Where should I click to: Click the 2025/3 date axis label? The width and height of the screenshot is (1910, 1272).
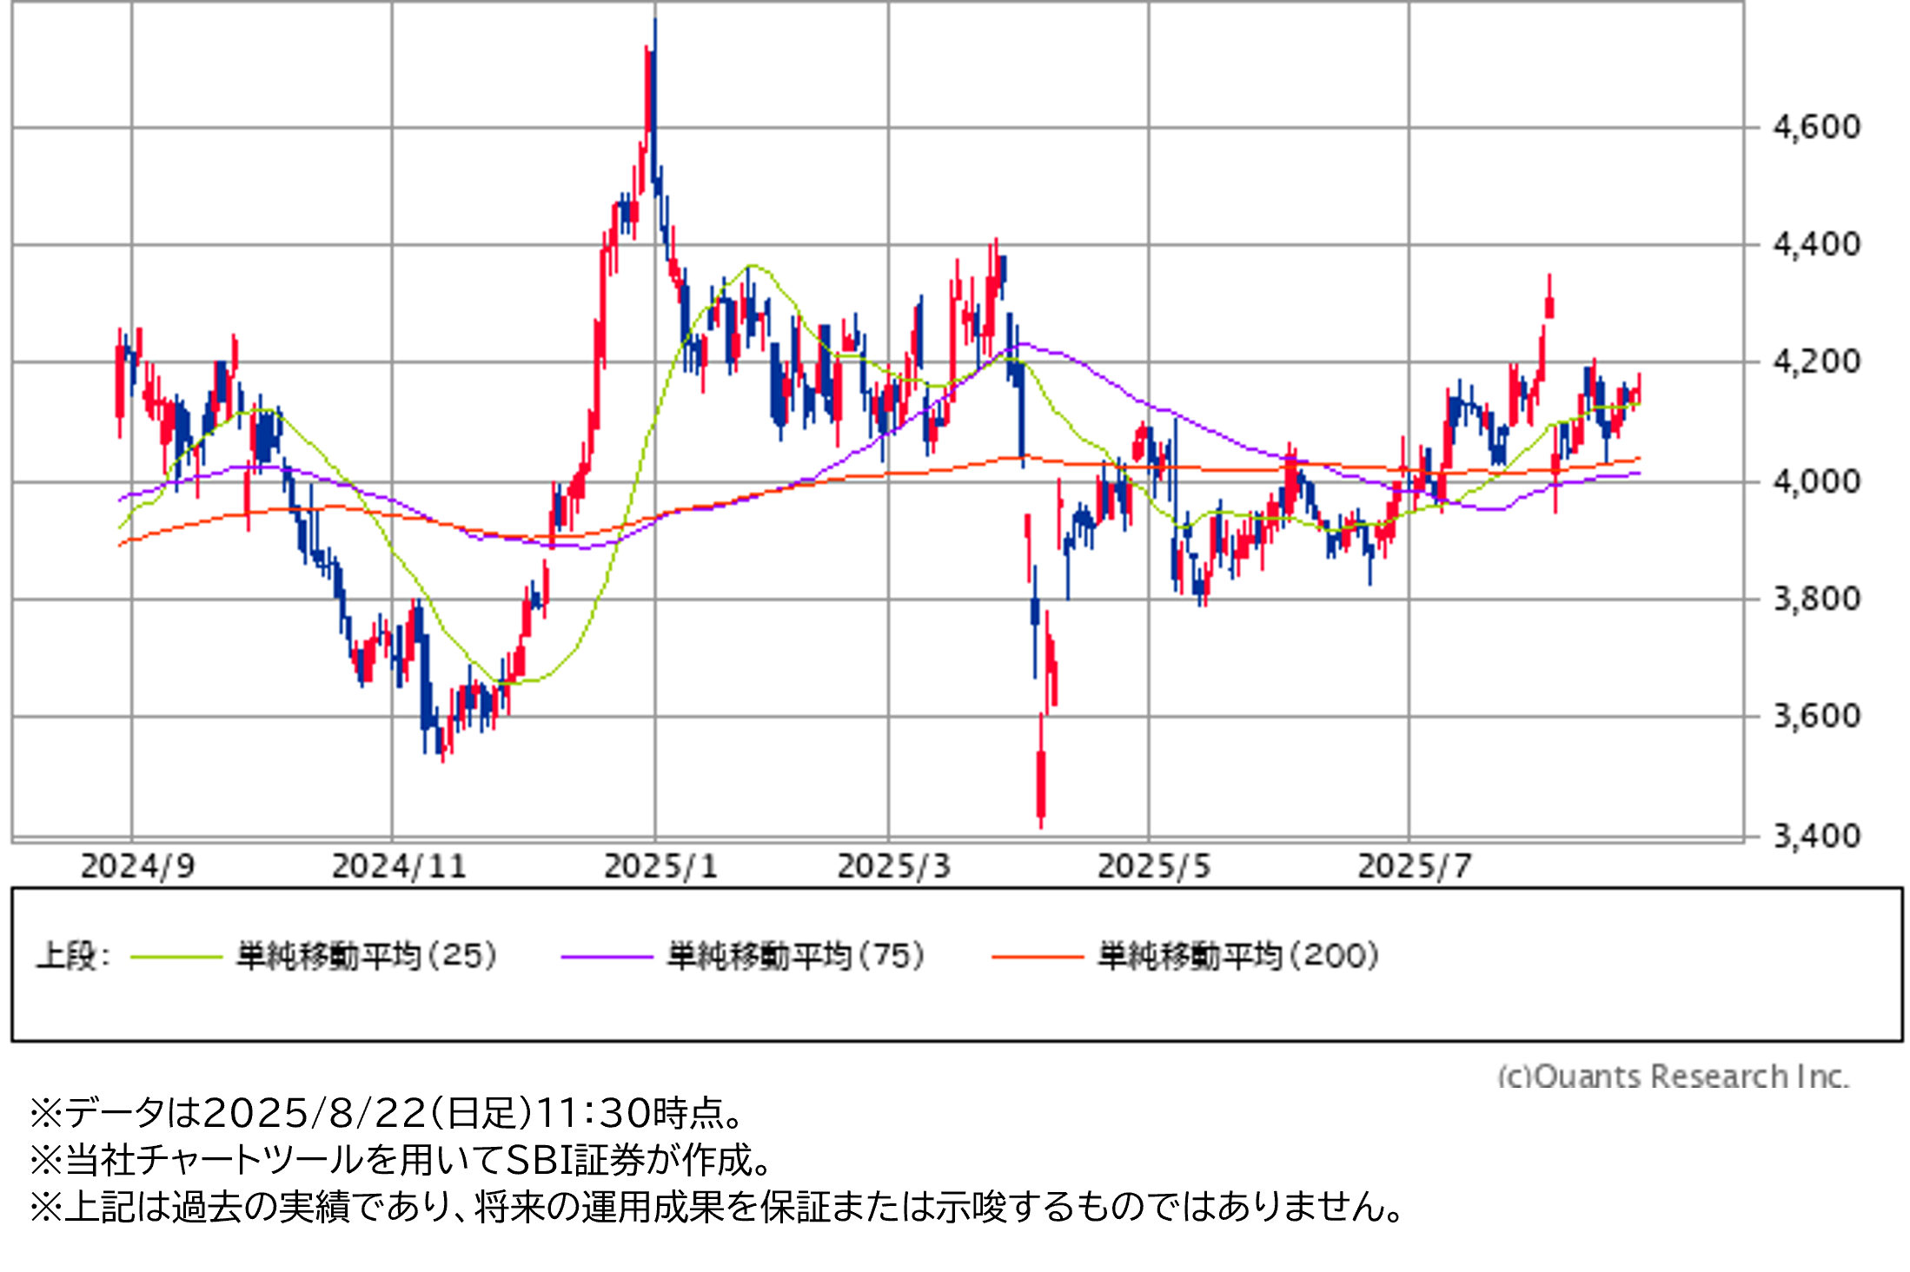(893, 866)
